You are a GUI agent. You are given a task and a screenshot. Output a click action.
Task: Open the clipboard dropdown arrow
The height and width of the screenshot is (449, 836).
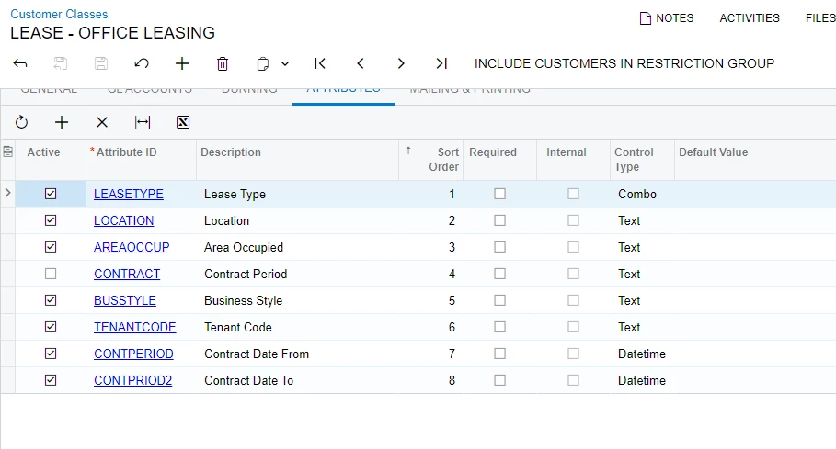point(285,63)
